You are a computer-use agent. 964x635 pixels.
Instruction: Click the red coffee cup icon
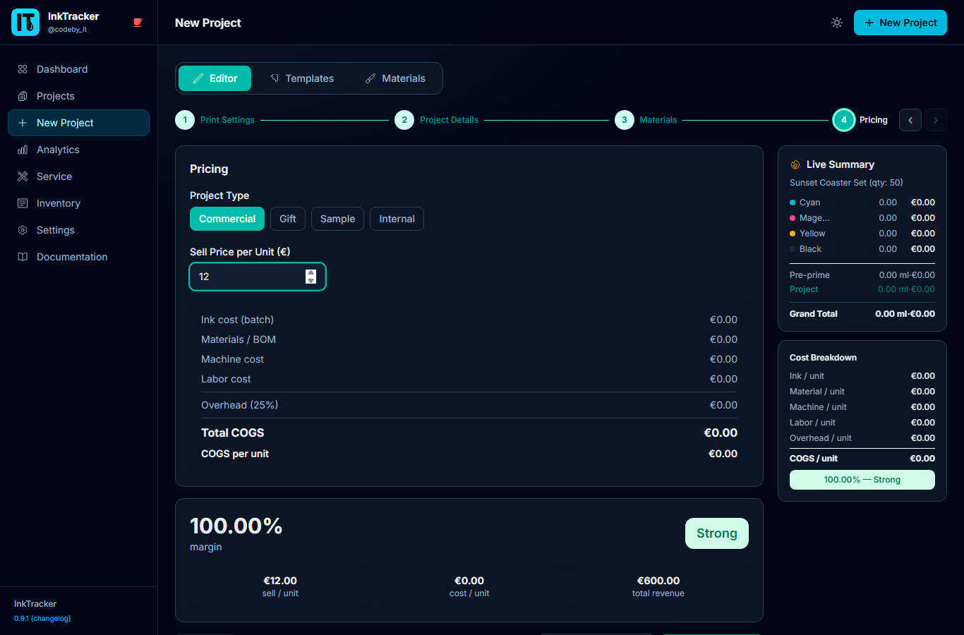click(x=138, y=23)
